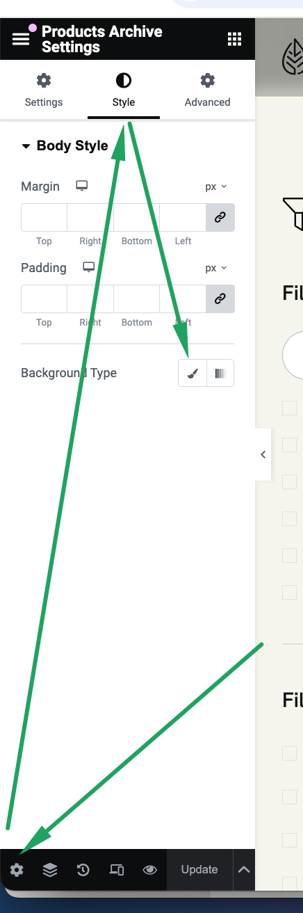Open the History icon
The image size is (303, 913).
click(x=83, y=870)
